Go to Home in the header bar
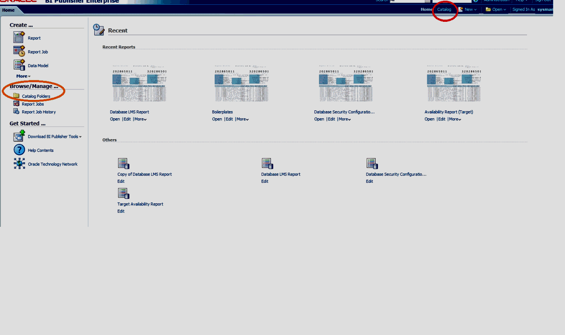 (426, 9)
